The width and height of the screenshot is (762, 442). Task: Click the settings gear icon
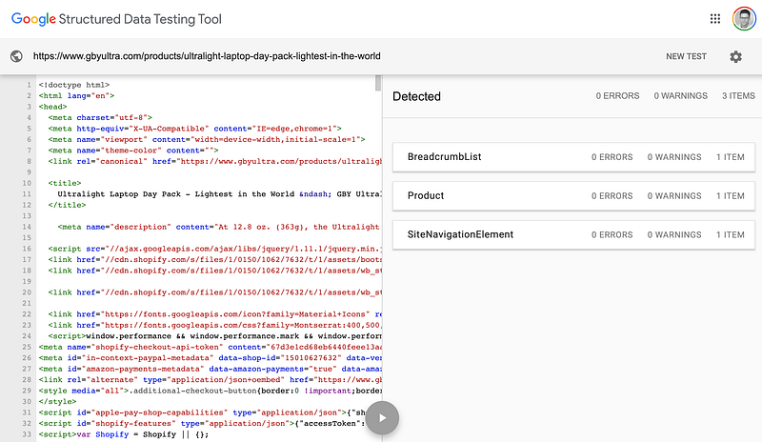[735, 56]
